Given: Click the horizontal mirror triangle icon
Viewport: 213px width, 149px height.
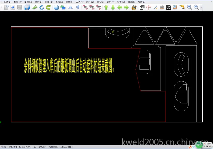Looking at the screenshot, I should pos(71,7).
